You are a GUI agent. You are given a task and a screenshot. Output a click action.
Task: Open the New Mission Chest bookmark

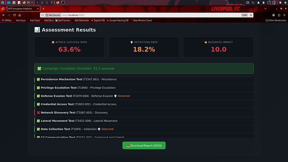pyautogui.click(x=141, y=21)
